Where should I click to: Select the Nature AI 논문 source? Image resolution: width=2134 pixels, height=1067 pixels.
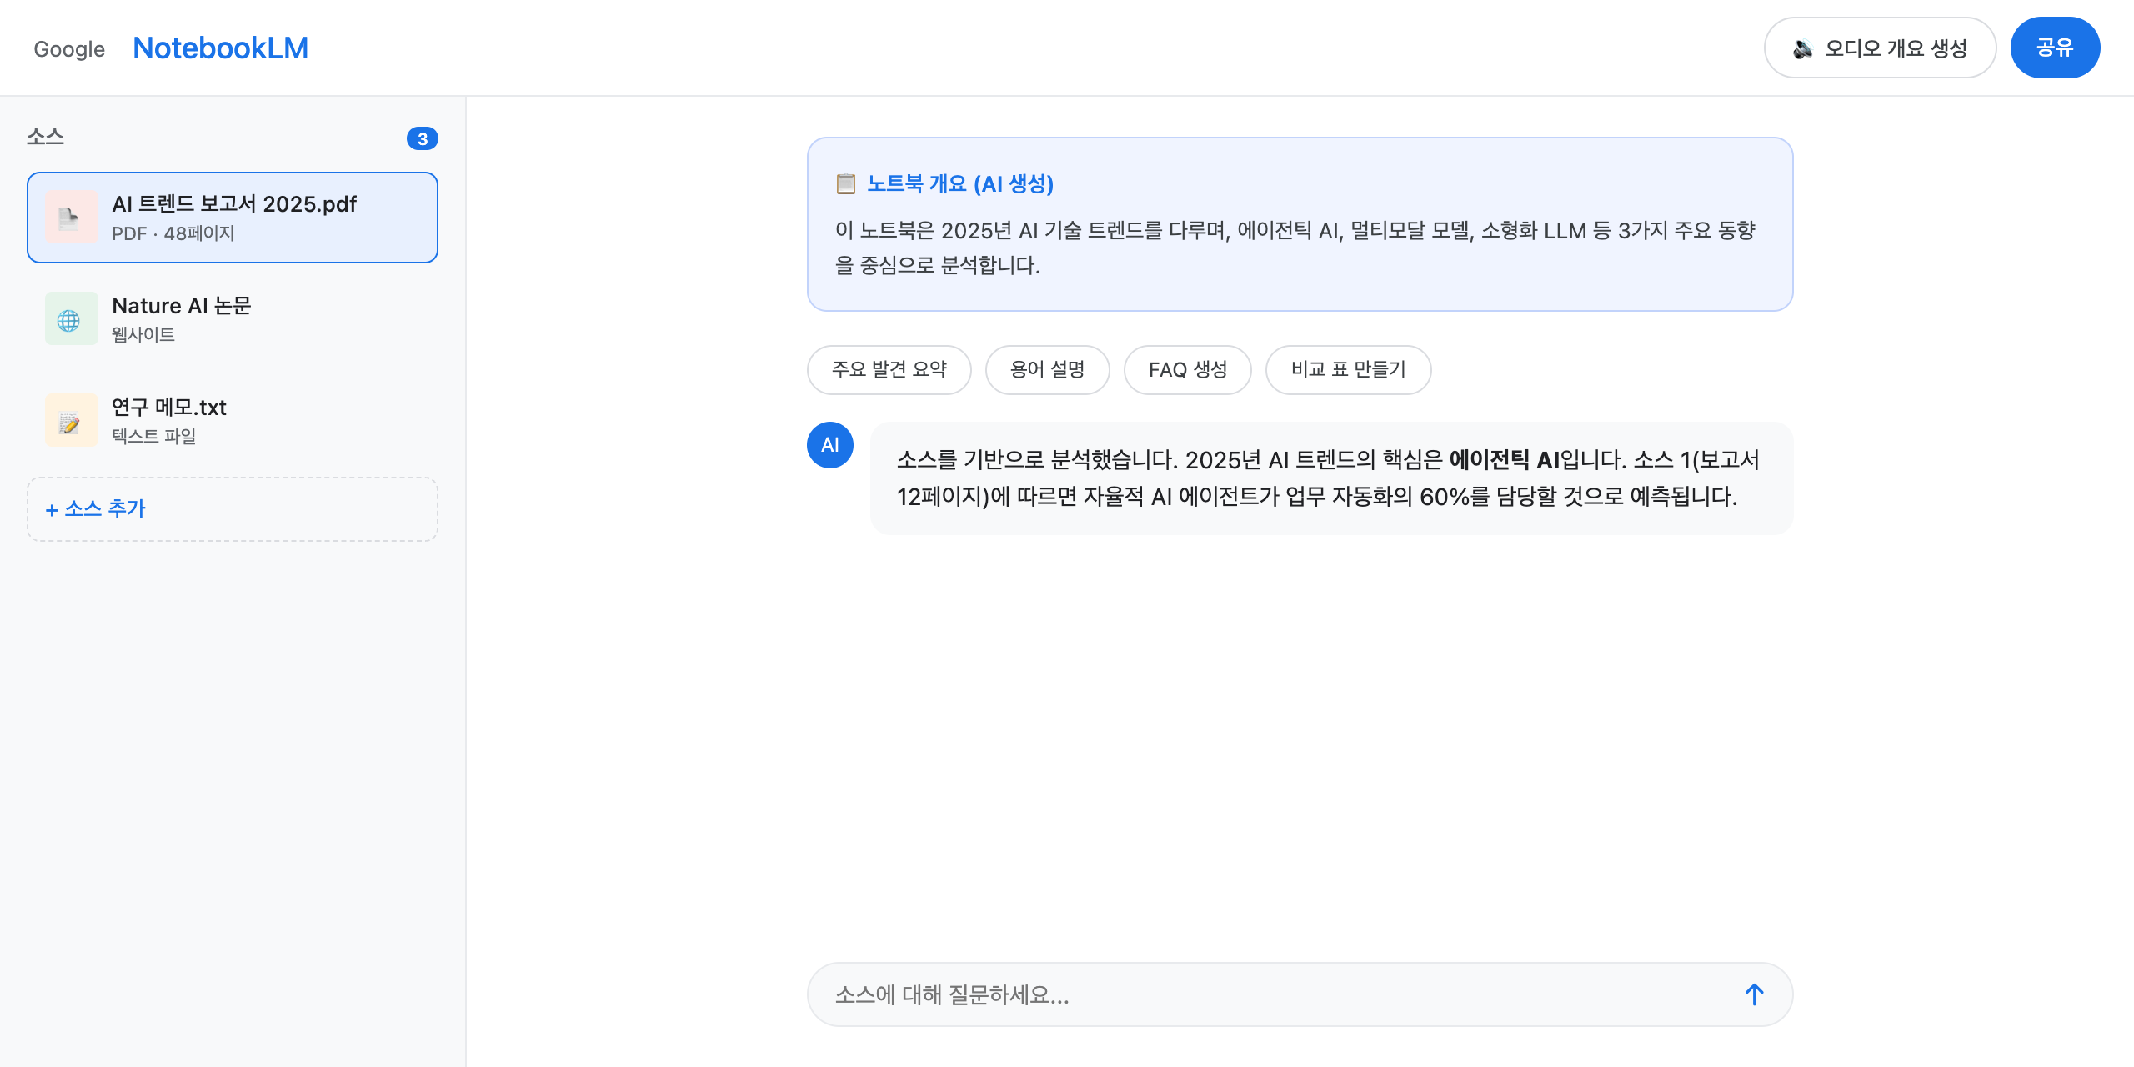pos(233,319)
